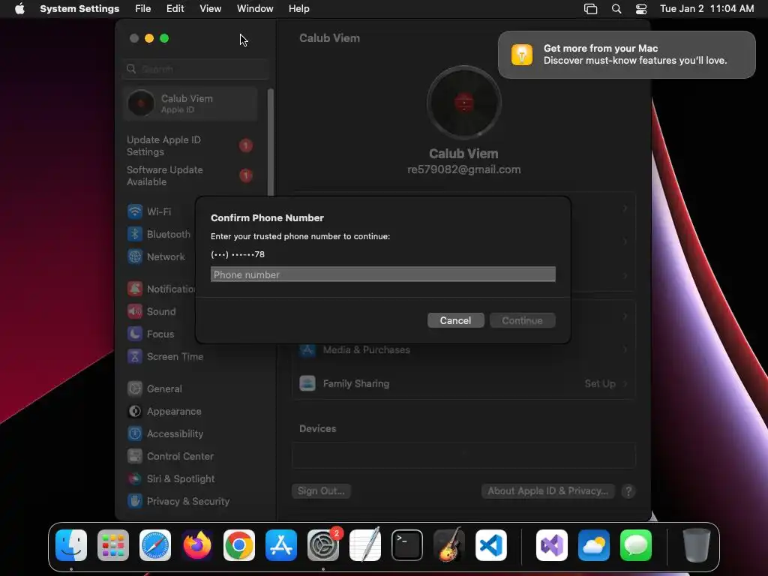Screen dimensions: 768x576
Task: Select Screen Time in the sidebar
Action: click(x=166, y=356)
